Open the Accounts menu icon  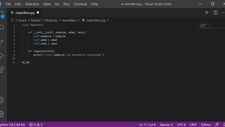click(2, 100)
